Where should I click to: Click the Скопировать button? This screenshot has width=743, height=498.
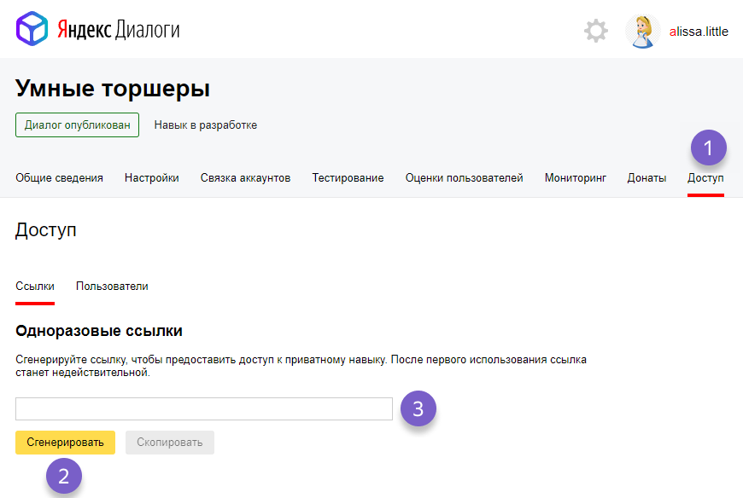[169, 443]
